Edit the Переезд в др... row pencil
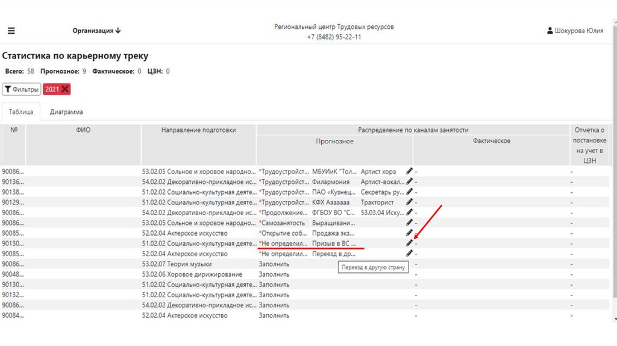The image size is (617, 346). (x=410, y=253)
